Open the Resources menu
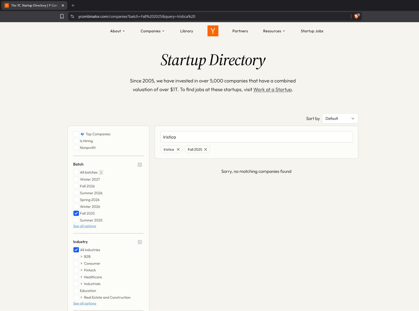Screen dimensions: 419x311 (x=274, y=31)
